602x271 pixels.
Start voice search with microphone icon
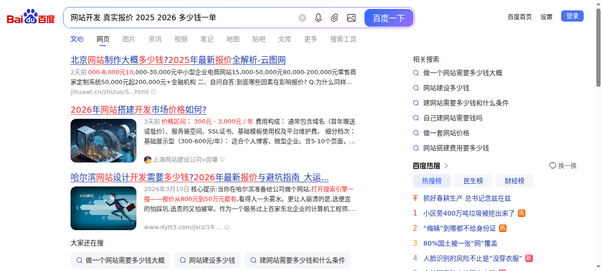point(318,18)
